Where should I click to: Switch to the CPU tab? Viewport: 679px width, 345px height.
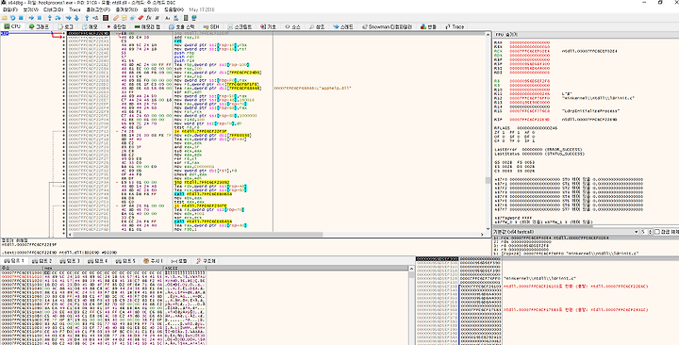(x=12, y=26)
